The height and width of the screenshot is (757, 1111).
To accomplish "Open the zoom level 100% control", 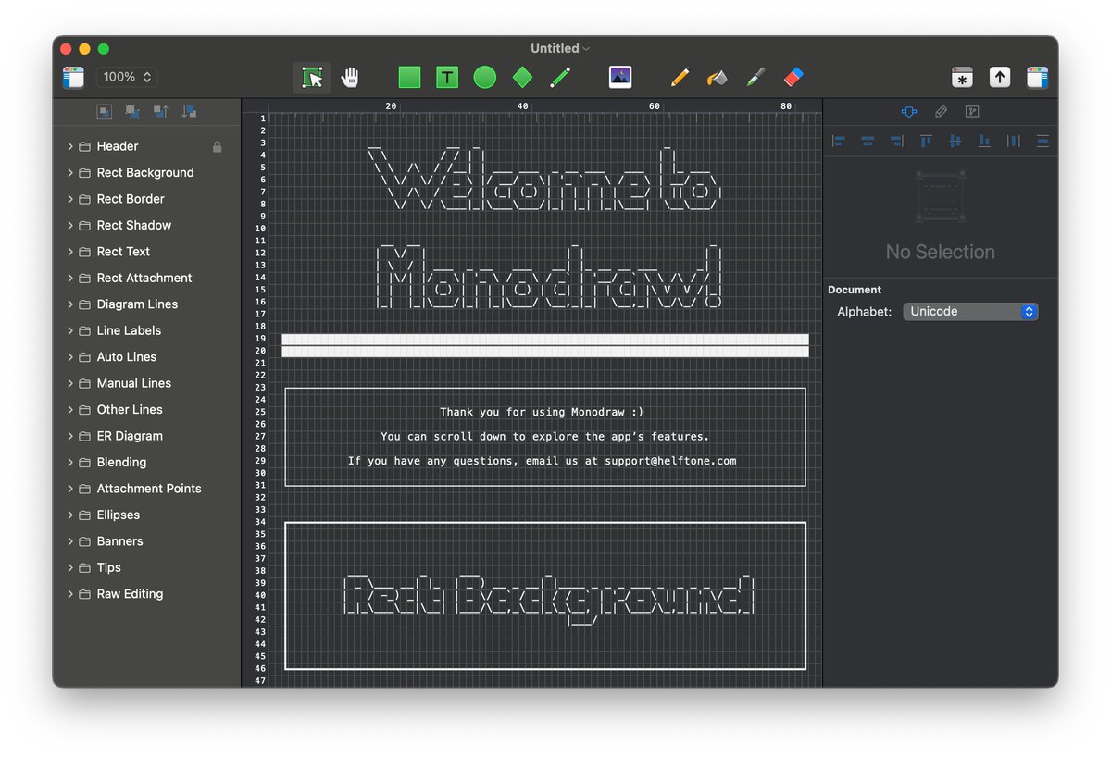I will [126, 77].
